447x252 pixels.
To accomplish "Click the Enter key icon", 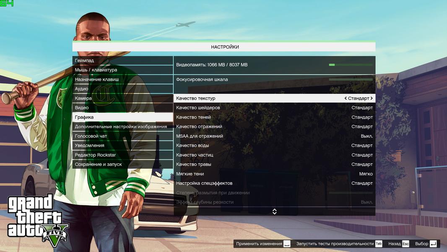I will (x=433, y=244).
